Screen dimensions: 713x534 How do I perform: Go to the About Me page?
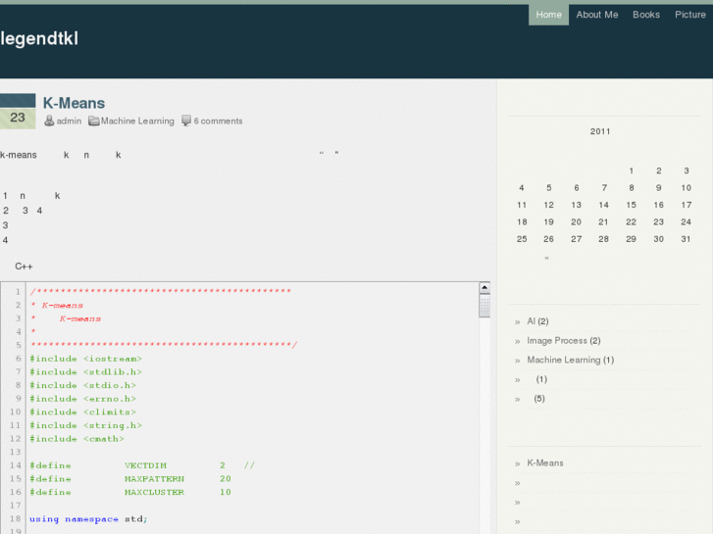[597, 15]
